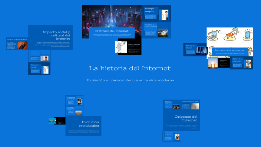Click the smart house photo thumbnail

(163, 33)
